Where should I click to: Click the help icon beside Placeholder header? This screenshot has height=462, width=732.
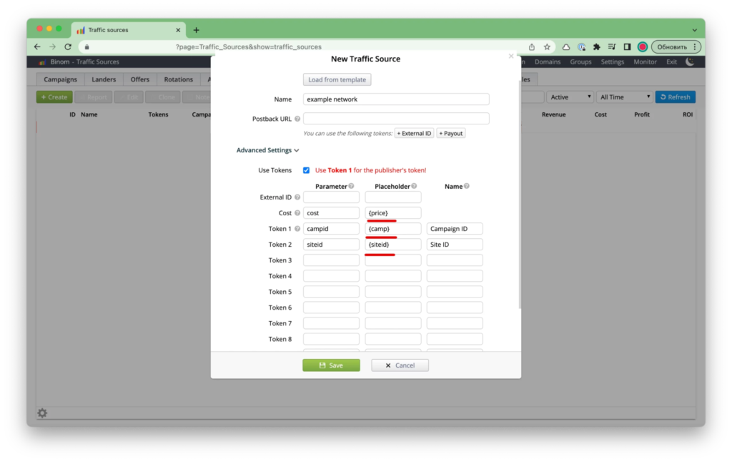pos(415,187)
